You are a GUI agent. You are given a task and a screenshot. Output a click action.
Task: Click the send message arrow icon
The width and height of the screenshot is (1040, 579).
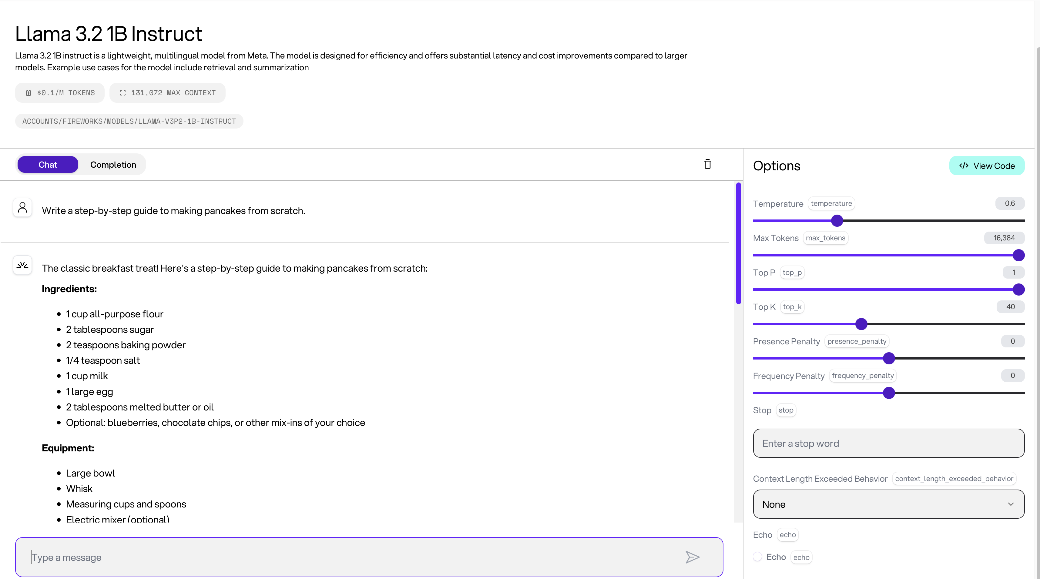pyautogui.click(x=693, y=557)
